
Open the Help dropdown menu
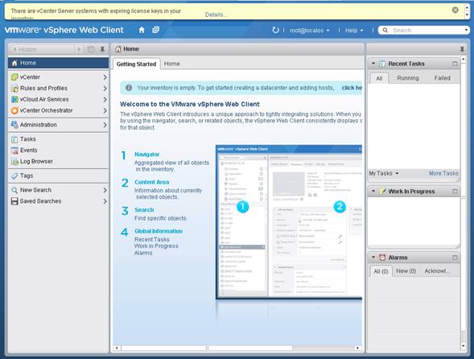354,31
